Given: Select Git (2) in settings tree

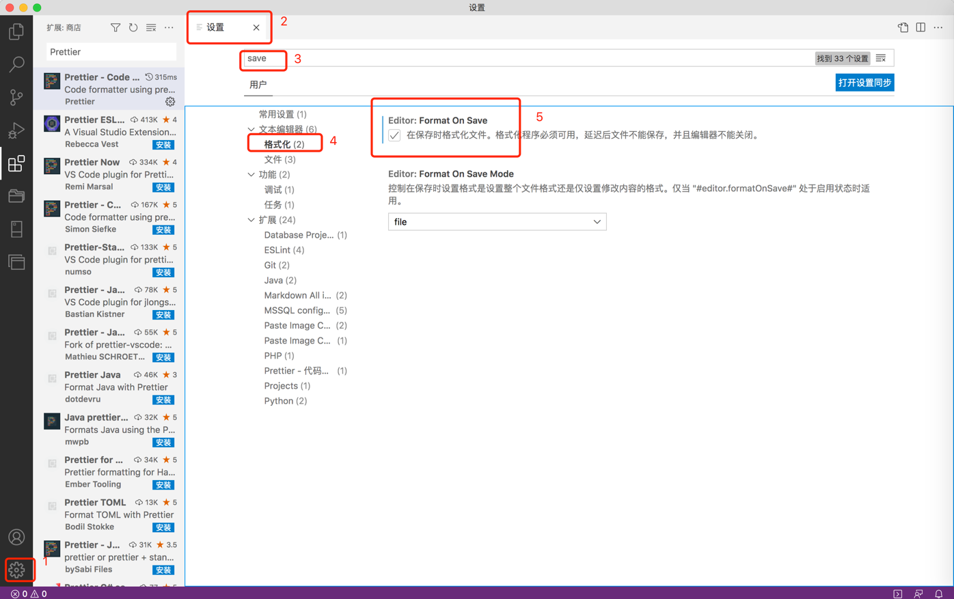Looking at the screenshot, I should point(277,265).
